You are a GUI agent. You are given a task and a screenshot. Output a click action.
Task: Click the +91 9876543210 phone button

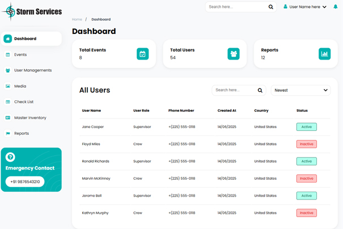[x=25, y=182]
